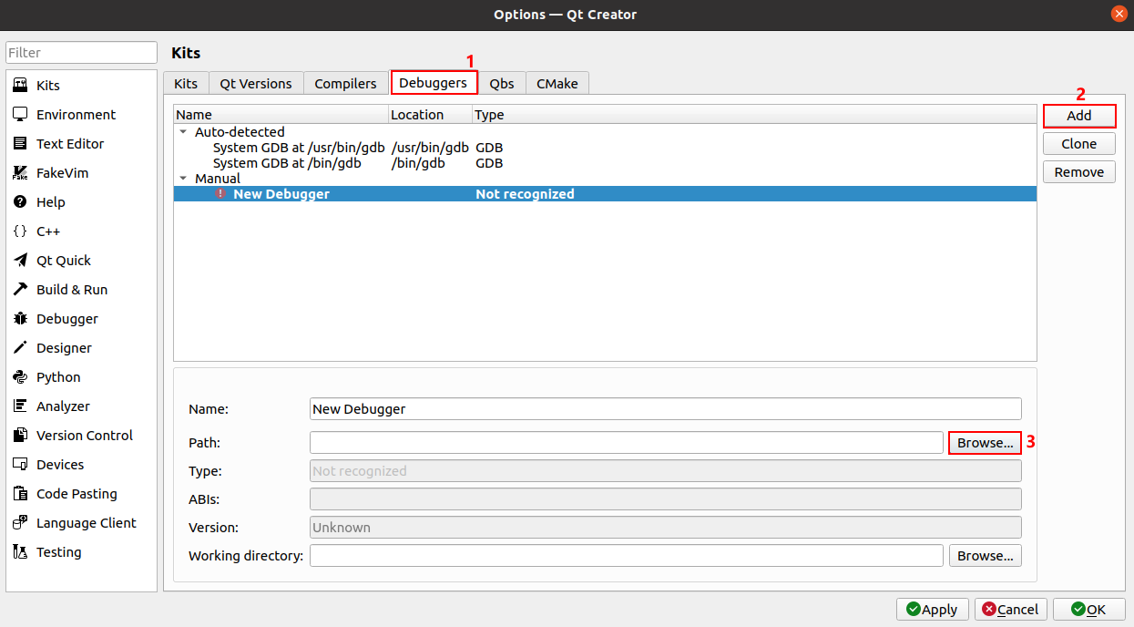Switch to the Kits tab

186,83
